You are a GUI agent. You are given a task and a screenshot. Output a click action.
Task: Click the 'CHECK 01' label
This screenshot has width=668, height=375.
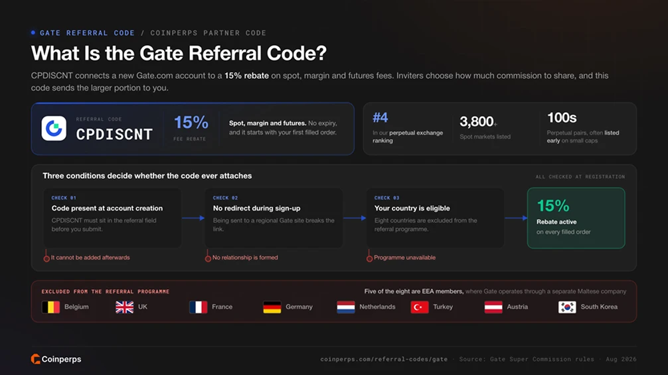pyautogui.click(x=64, y=197)
